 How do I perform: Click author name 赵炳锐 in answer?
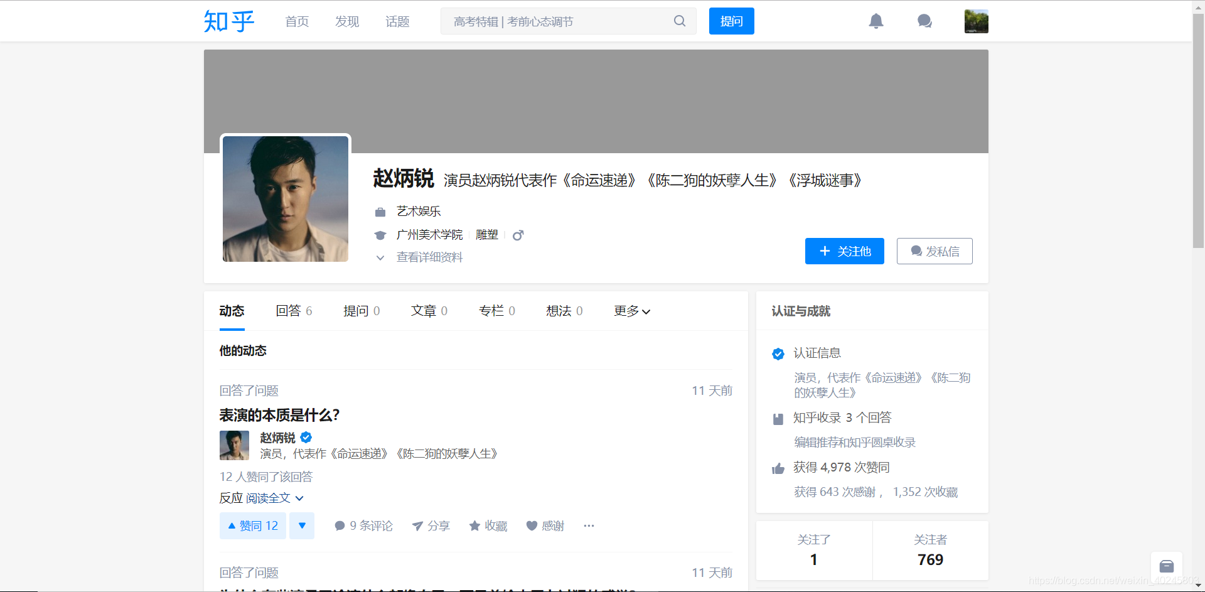277,438
